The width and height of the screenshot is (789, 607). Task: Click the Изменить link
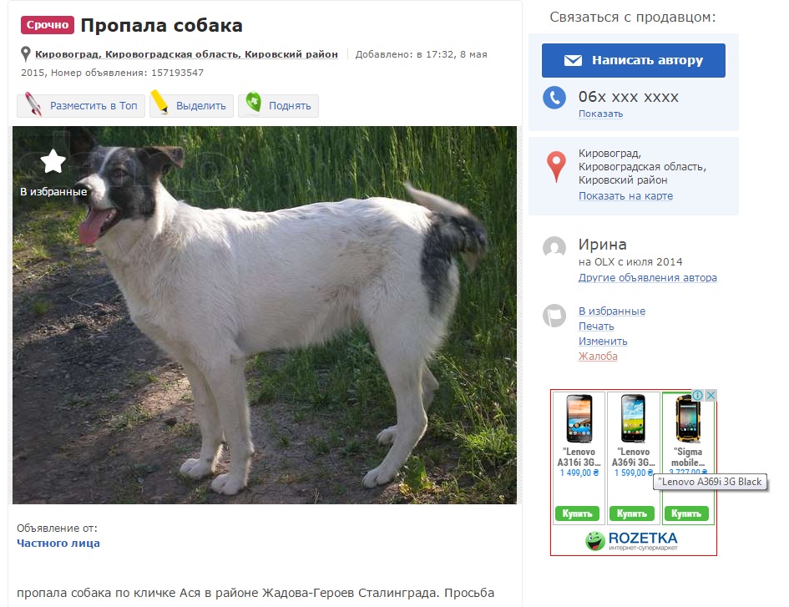pyautogui.click(x=603, y=341)
